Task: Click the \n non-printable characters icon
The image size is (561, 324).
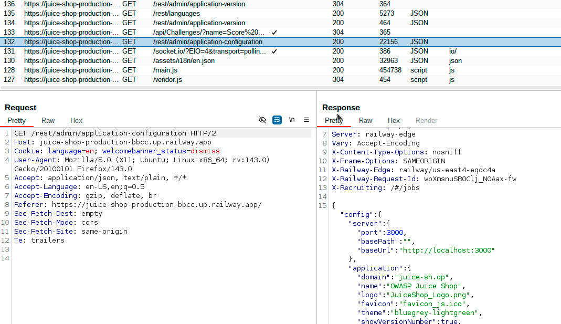Action: pos(292,120)
